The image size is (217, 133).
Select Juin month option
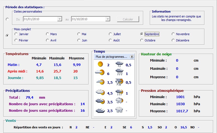82,40
